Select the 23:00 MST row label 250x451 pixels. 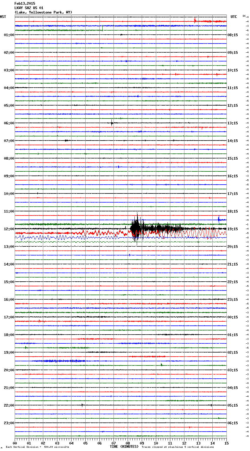pos(9,423)
